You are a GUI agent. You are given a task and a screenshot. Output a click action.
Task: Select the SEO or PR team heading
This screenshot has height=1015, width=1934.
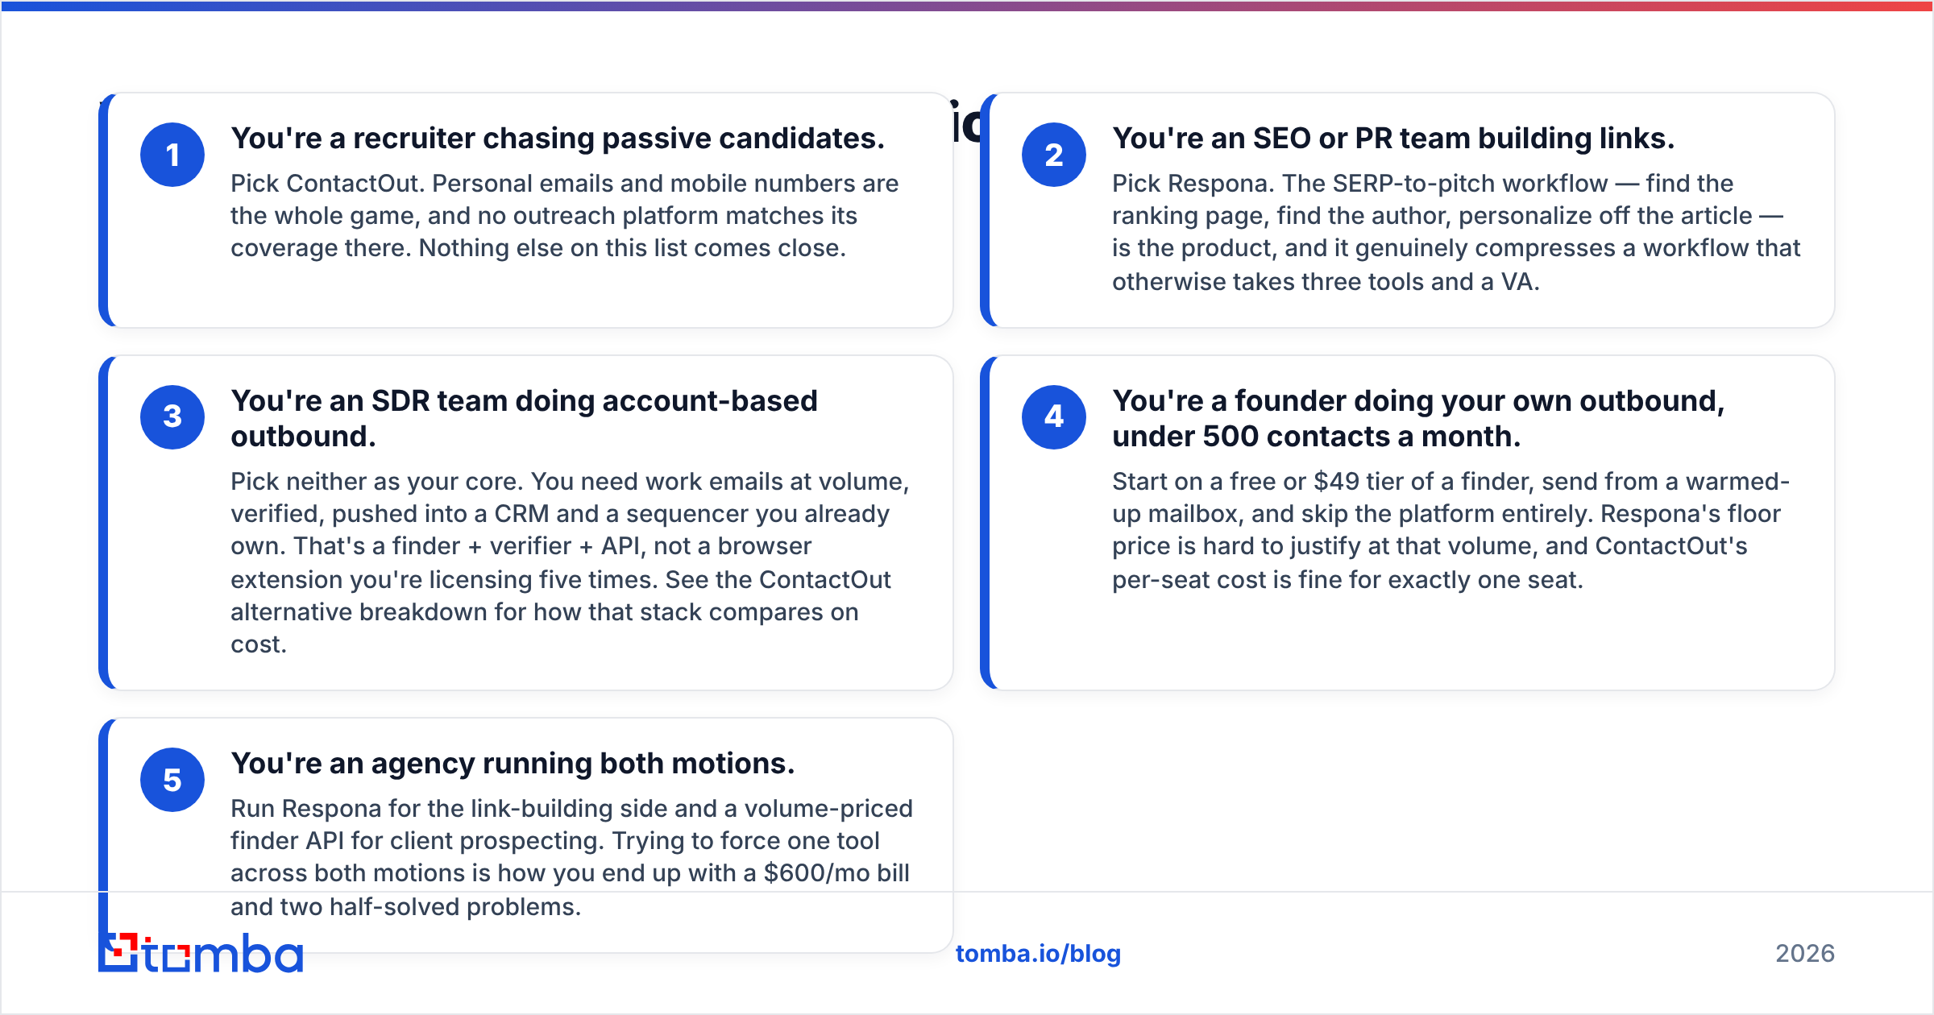pos(1393,139)
